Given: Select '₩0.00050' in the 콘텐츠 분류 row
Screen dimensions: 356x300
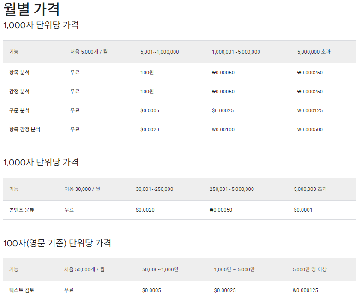Looking at the screenshot, I should pyautogui.click(x=221, y=210).
